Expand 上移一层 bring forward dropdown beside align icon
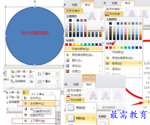The image size is (150, 125). coord(27,72)
